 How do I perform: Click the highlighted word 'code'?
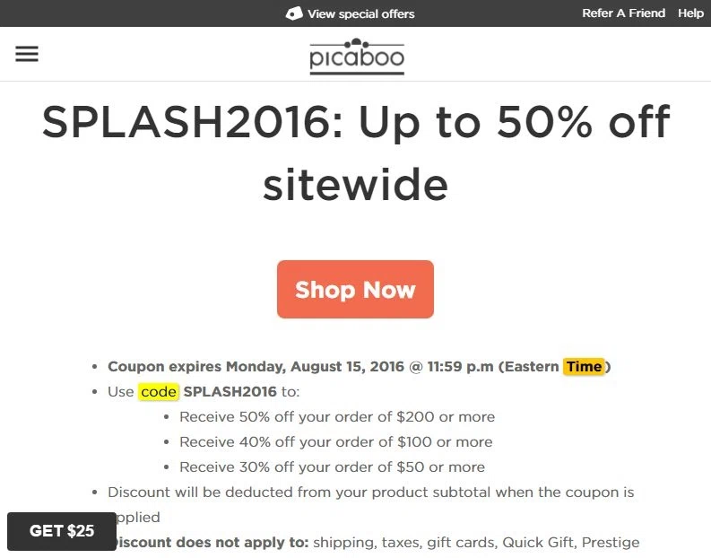pyautogui.click(x=159, y=391)
